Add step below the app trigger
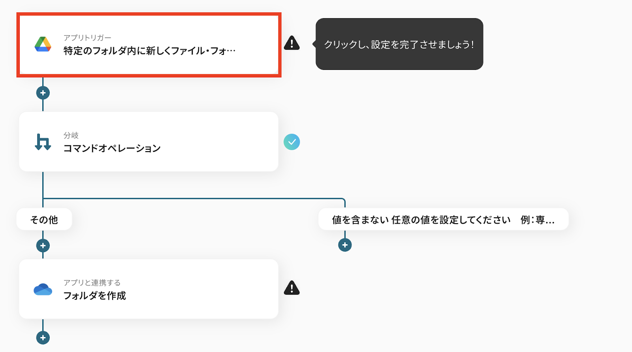Screen dimensions: 632x352 click(x=43, y=93)
